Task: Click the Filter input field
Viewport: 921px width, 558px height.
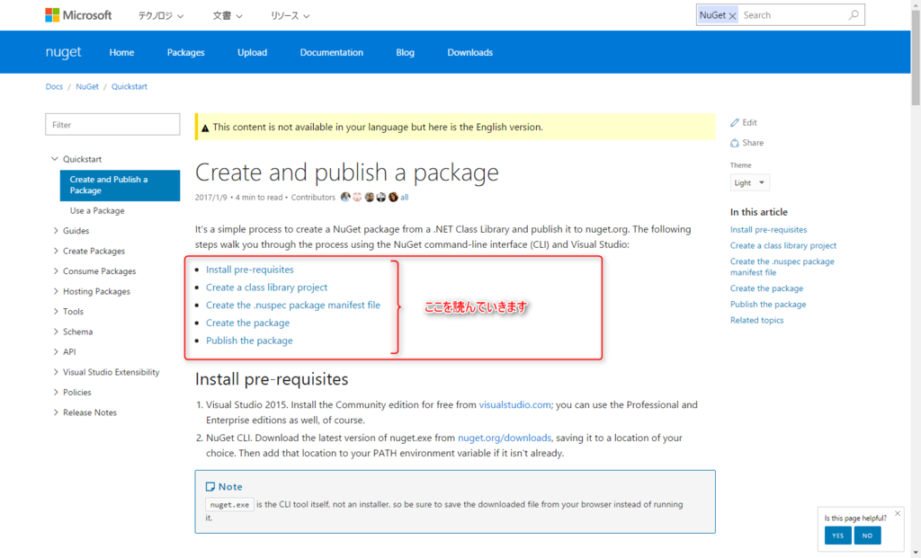Action: tap(112, 124)
